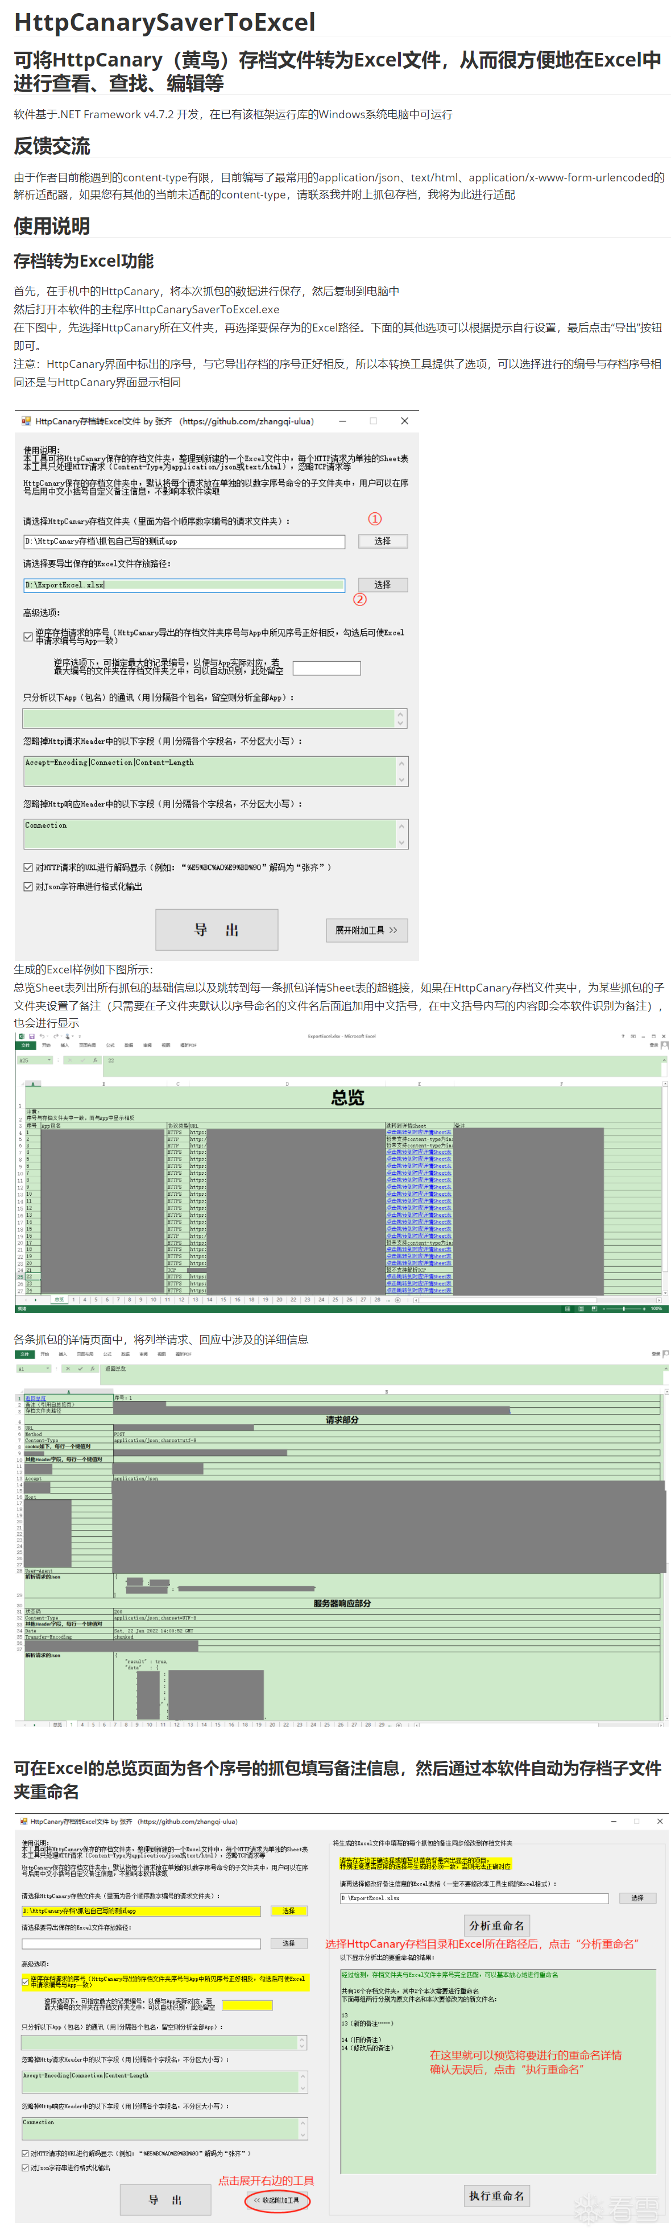Click the app icon in the first HttpCanary window title bar
Image resolution: width=671 pixels, height=2239 pixels.
25,421
